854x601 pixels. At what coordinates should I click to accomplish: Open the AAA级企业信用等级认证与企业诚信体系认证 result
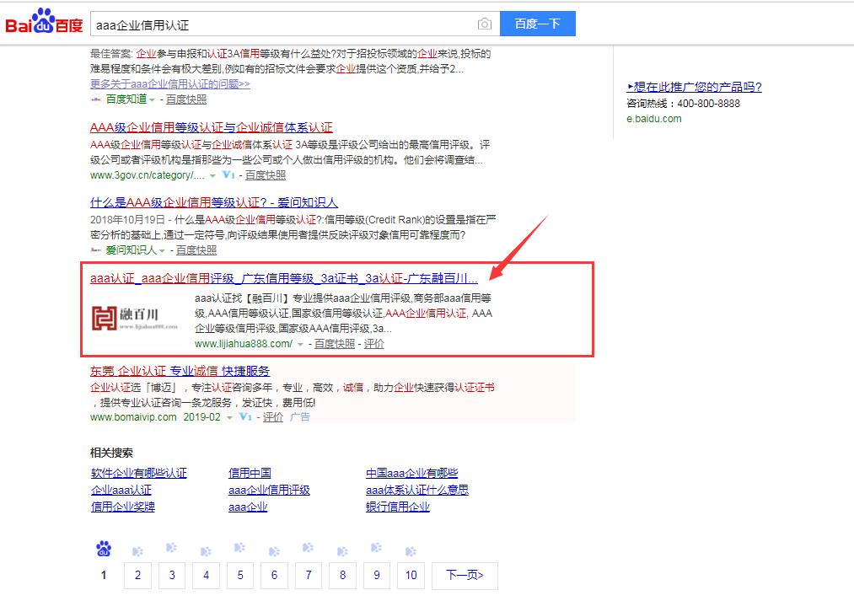211,128
